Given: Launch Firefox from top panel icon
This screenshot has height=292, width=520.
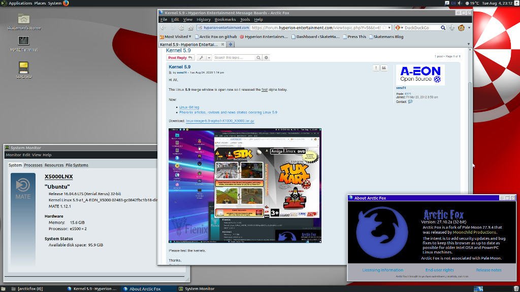Looking at the screenshot, I should point(66,3).
